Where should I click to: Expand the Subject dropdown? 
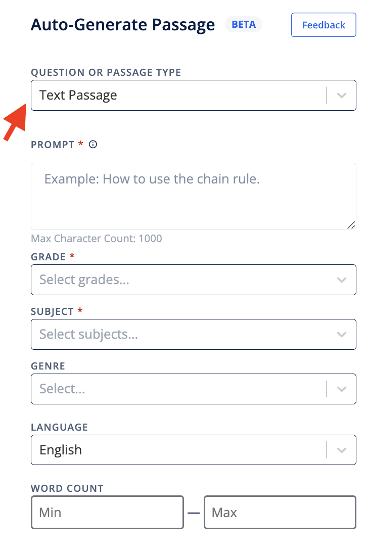pyautogui.click(x=193, y=334)
